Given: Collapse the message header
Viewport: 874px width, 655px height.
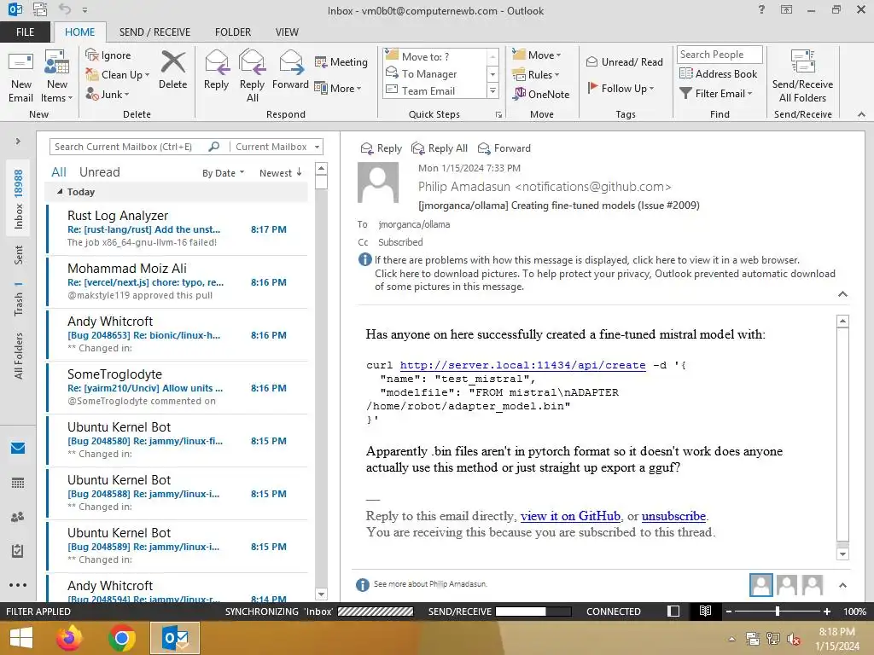Looking at the screenshot, I should (x=842, y=294).
